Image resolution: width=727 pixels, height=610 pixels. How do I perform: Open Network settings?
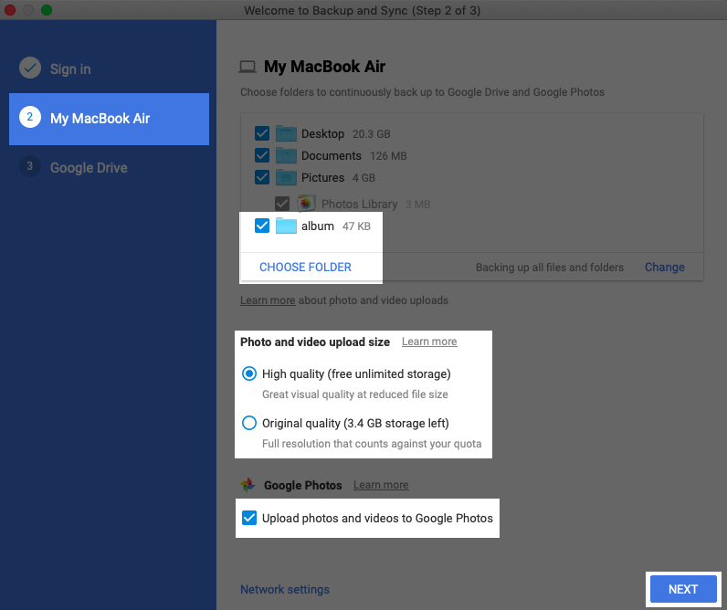285,590
